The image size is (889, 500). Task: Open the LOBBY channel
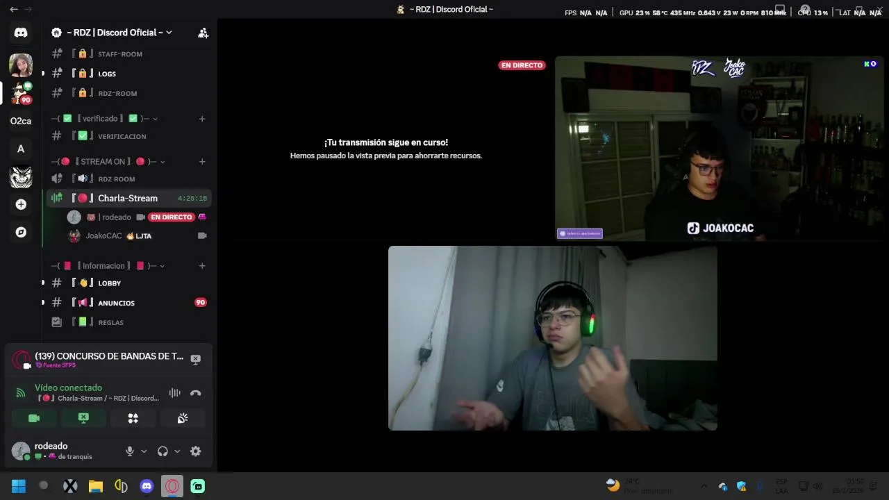pos(129,283)
